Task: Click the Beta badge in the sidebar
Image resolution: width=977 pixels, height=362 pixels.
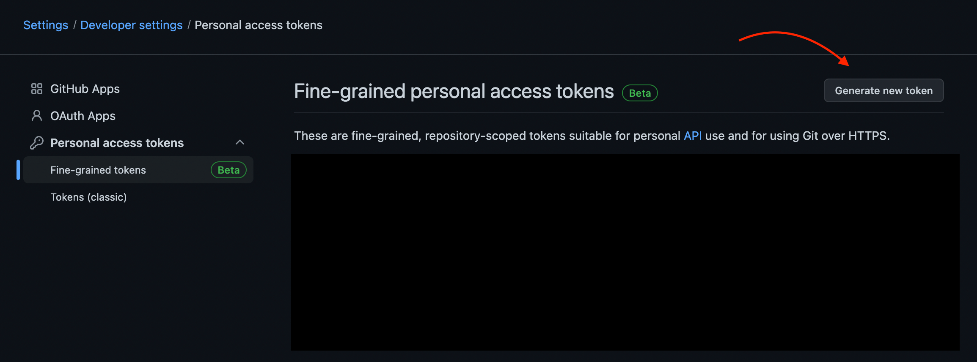Action: pyautogui.click(x=228, y=170)
